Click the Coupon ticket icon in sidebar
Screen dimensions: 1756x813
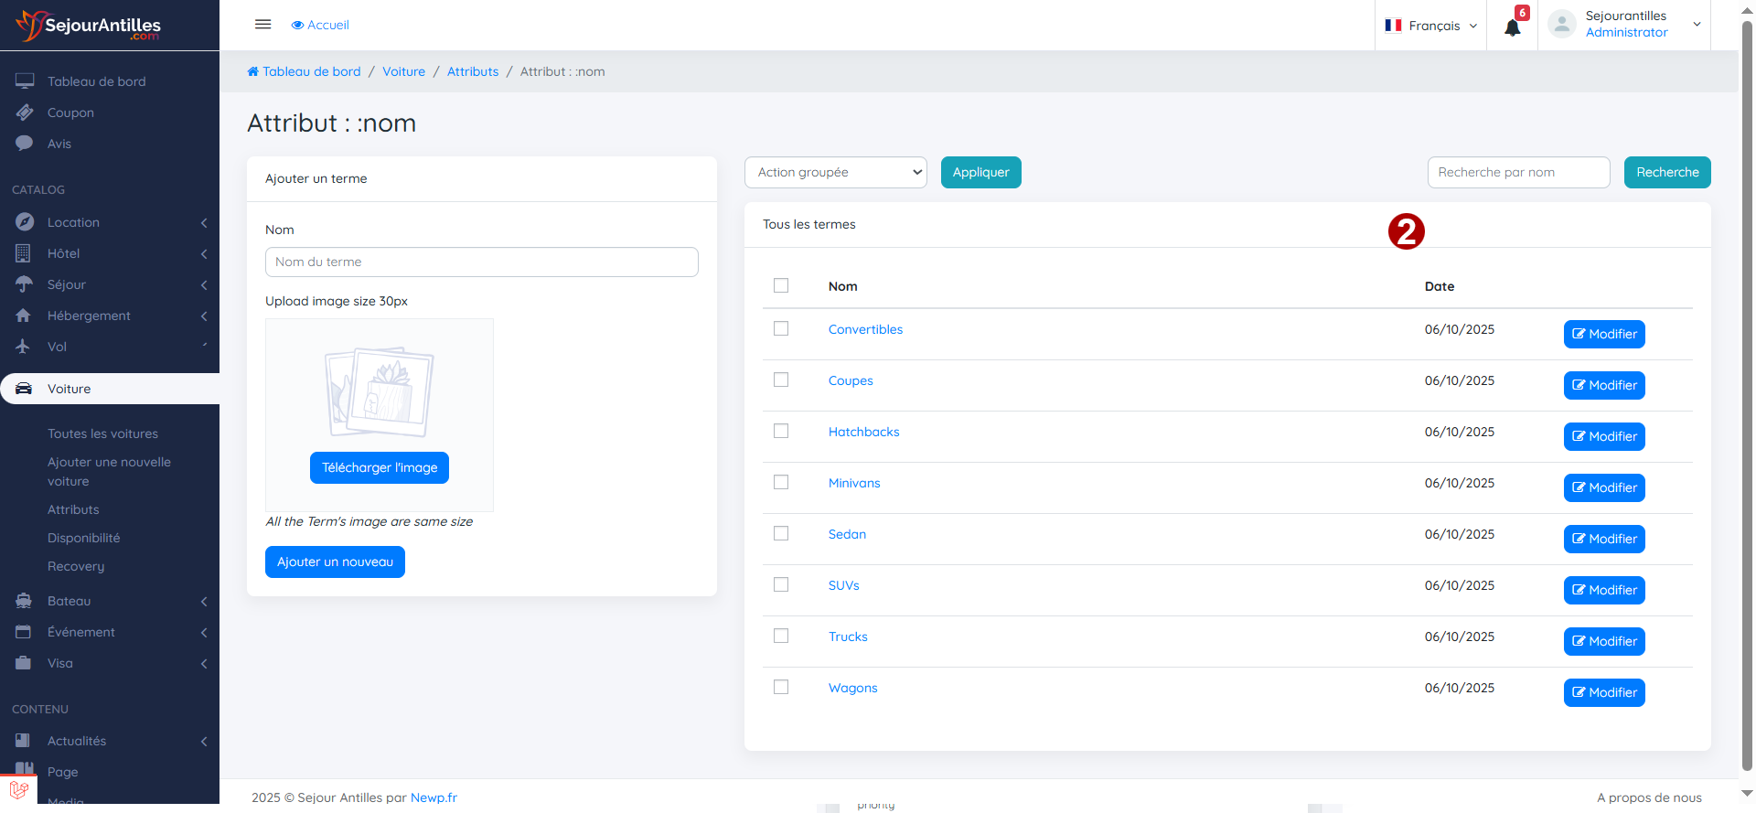[x=25, y=112]
